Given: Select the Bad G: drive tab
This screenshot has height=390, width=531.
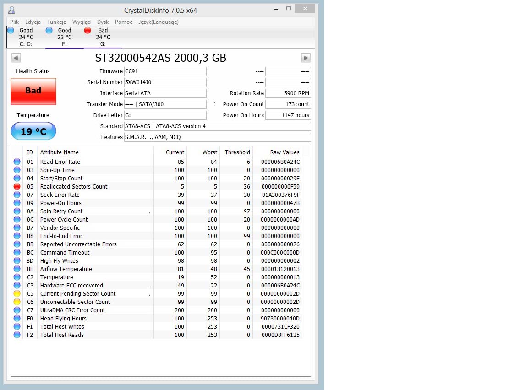Looking at the screenshot, I should tap(103, 37).
